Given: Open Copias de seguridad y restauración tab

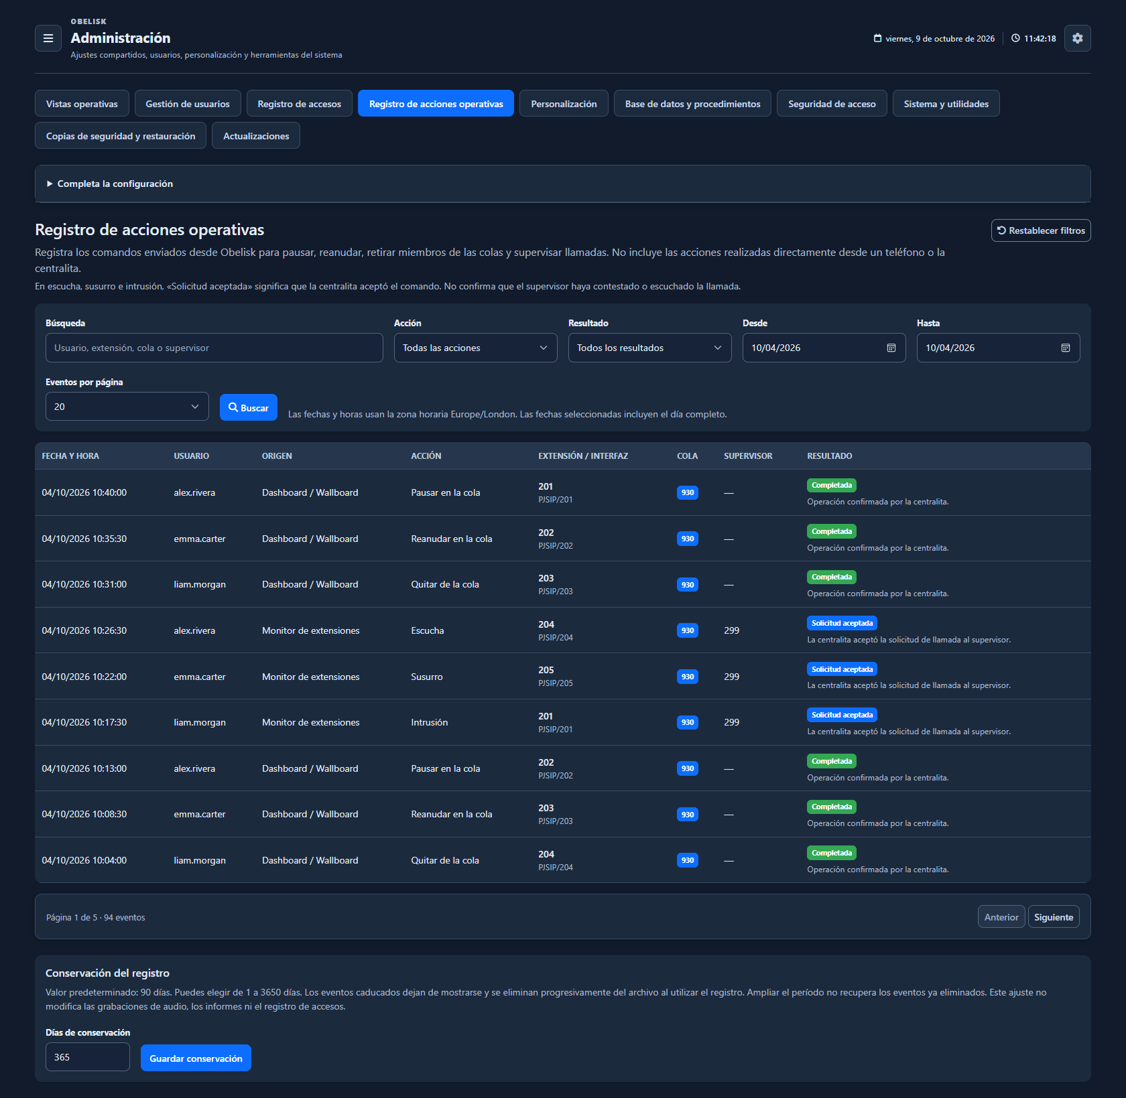Looking at the screenshot, I should pos(121,136).
